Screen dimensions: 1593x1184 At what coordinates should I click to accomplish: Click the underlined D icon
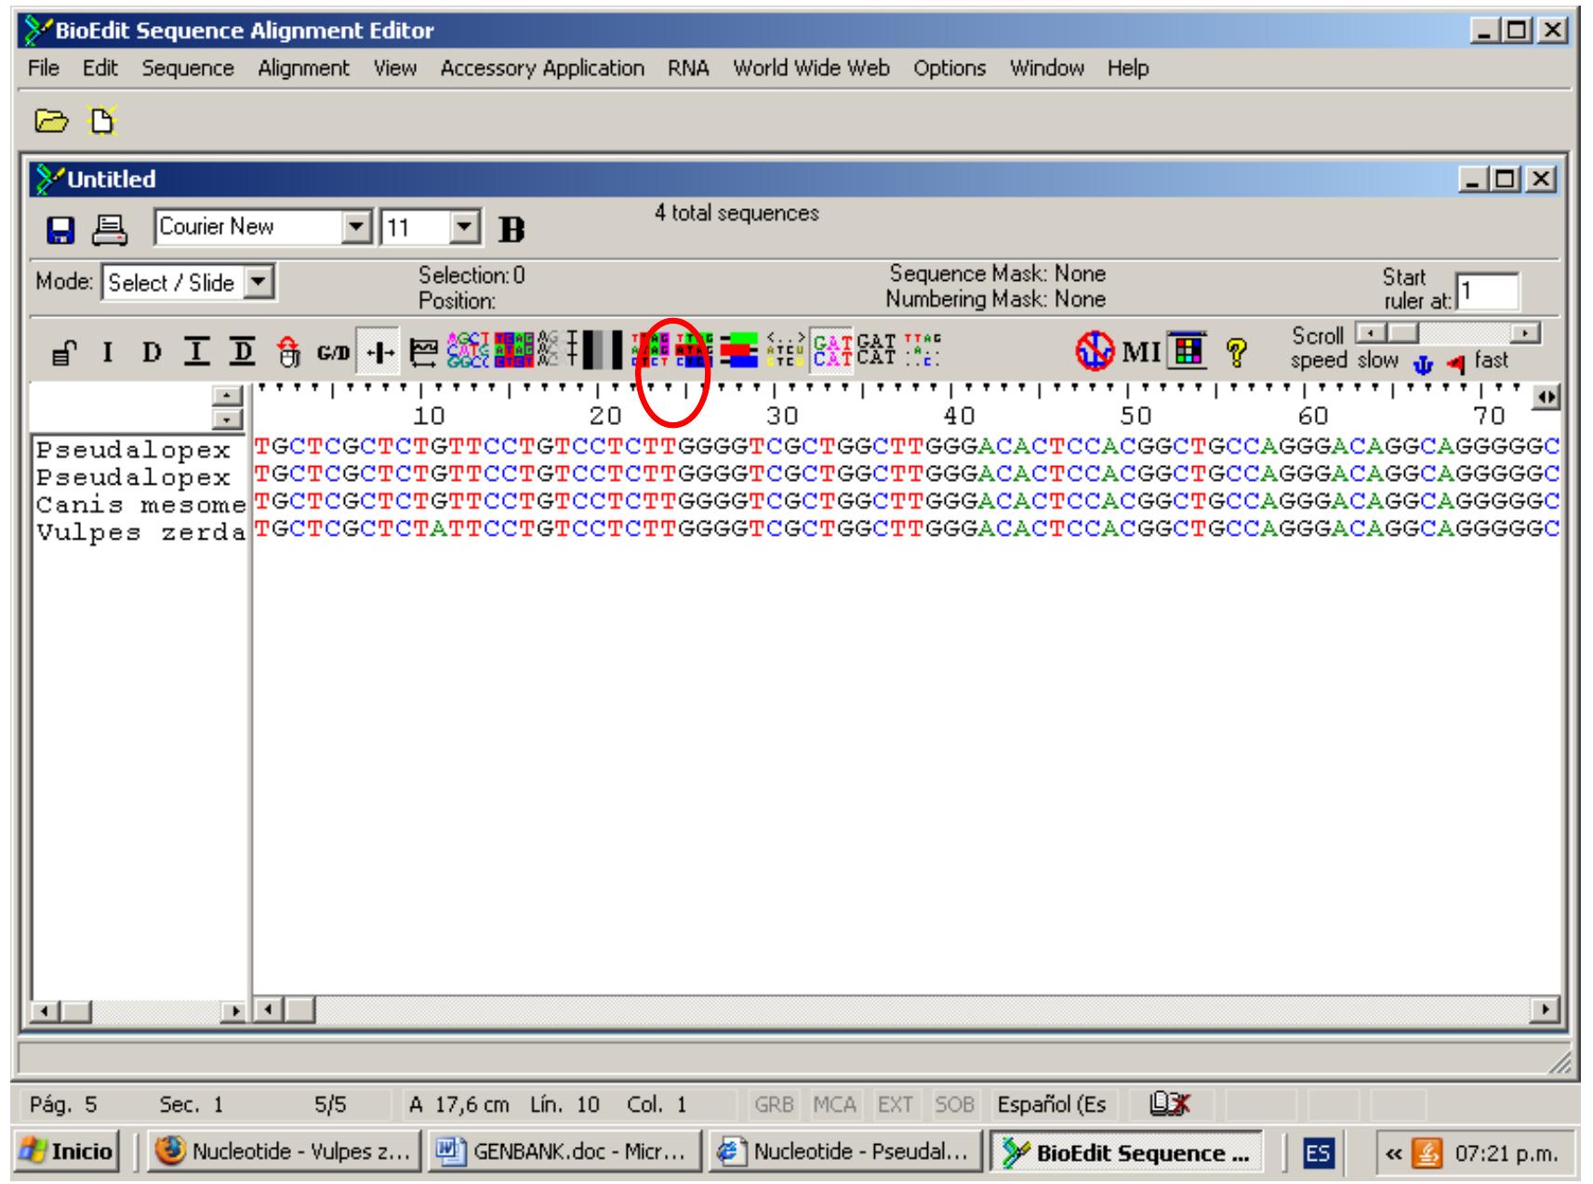[241, 353]
